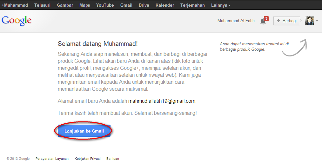
Task: Click Terima kasih telah membuat akun text
Action: pyautogui.click(x=127, y=113)
